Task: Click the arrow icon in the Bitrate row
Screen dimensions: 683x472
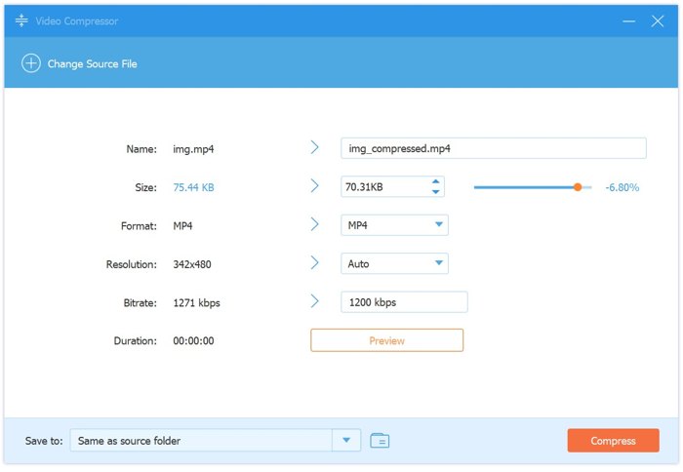Action: tap(315, 302)
